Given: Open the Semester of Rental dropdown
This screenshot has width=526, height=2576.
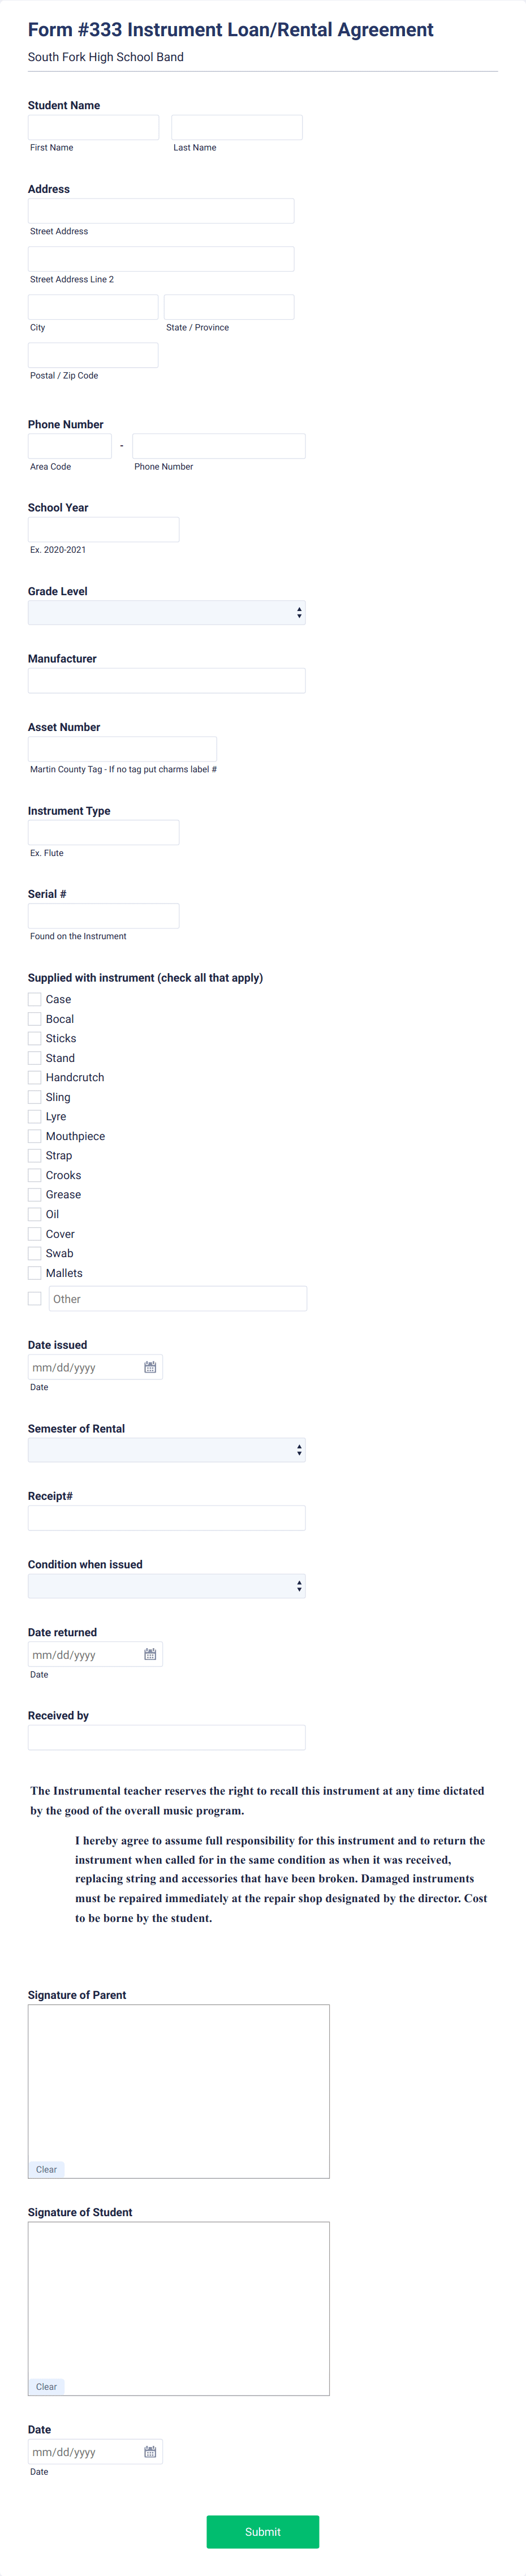Looking at the screenshot, I should tap(167, 1450).
